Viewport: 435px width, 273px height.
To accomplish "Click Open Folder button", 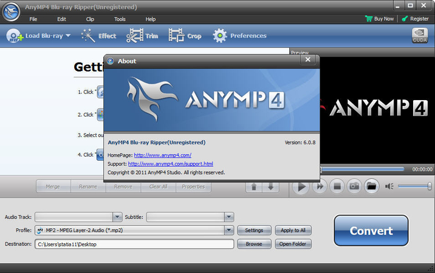I will point(293,244).
